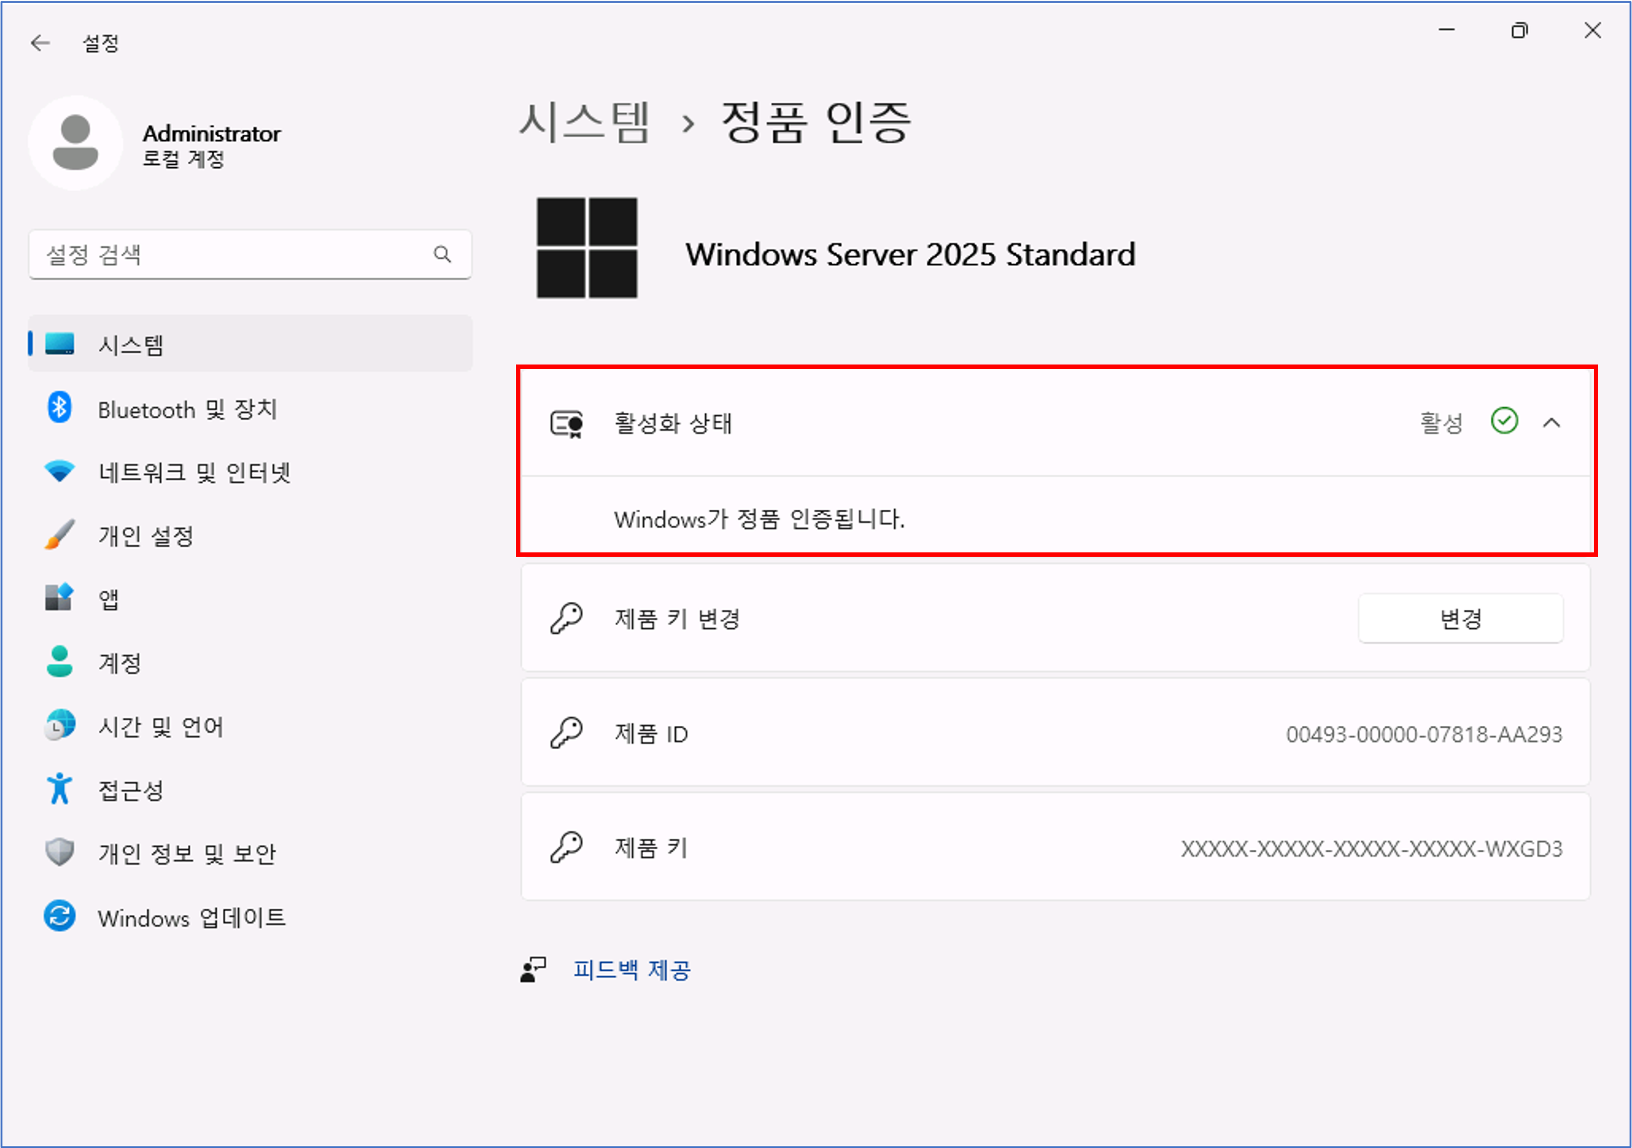The width and height of the screenshot is (1632, 1148).
Task: Open the 앱 settings category
Action: click(x=108, y=599)
